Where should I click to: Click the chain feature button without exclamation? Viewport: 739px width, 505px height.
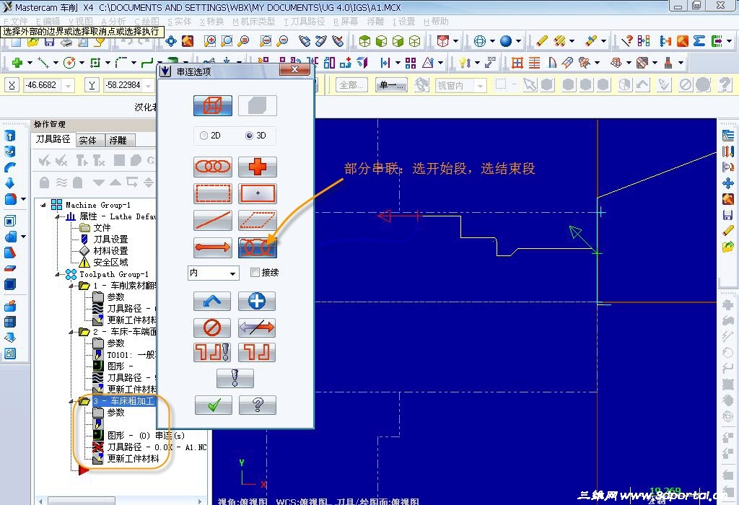(257, 352)
